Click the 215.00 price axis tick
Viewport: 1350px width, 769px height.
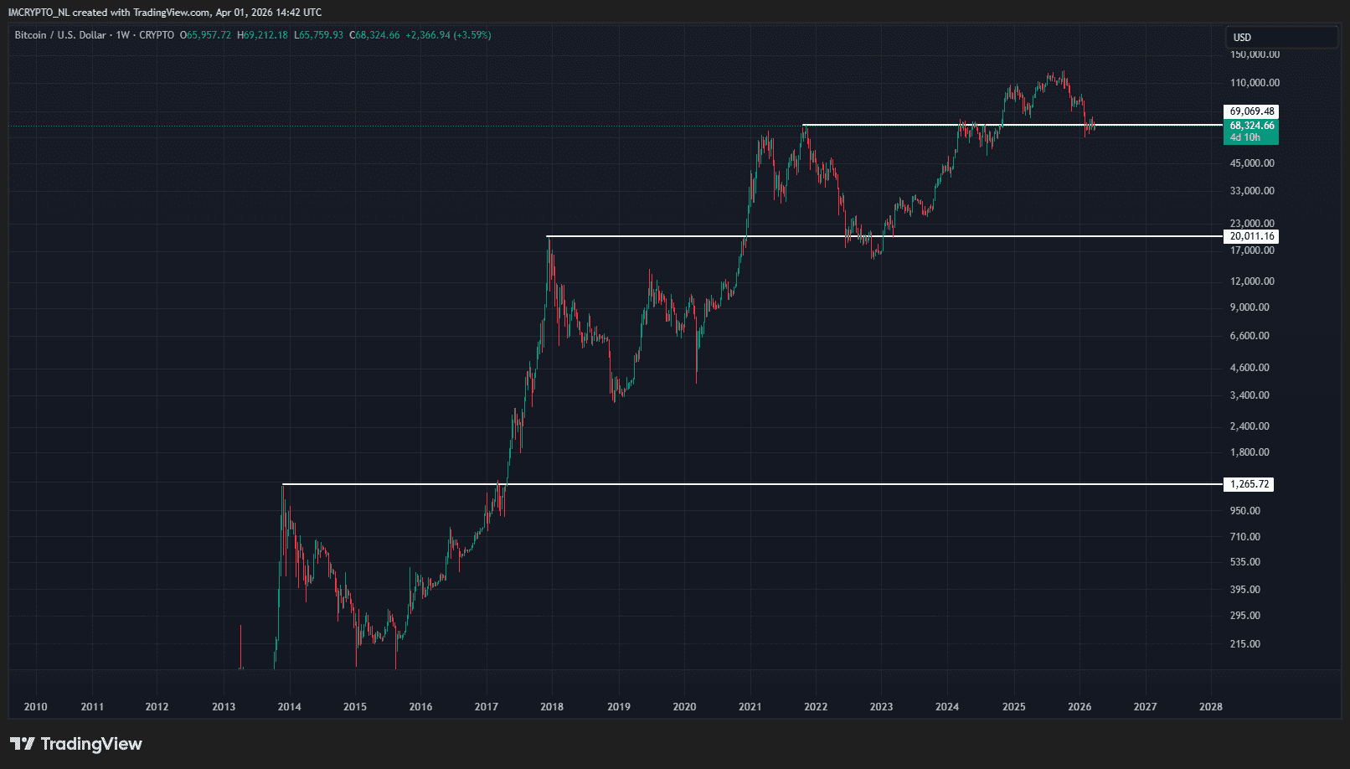pyautogui.click(x=1244, y=644)
